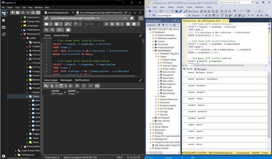Click the Cut scissors icon in SSMS toolbar

point(222,11)
